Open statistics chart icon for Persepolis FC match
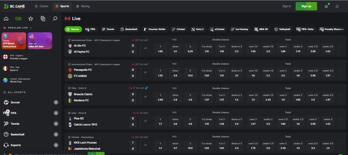Viewport: 348px width, 155px height. tap(146, 72)
